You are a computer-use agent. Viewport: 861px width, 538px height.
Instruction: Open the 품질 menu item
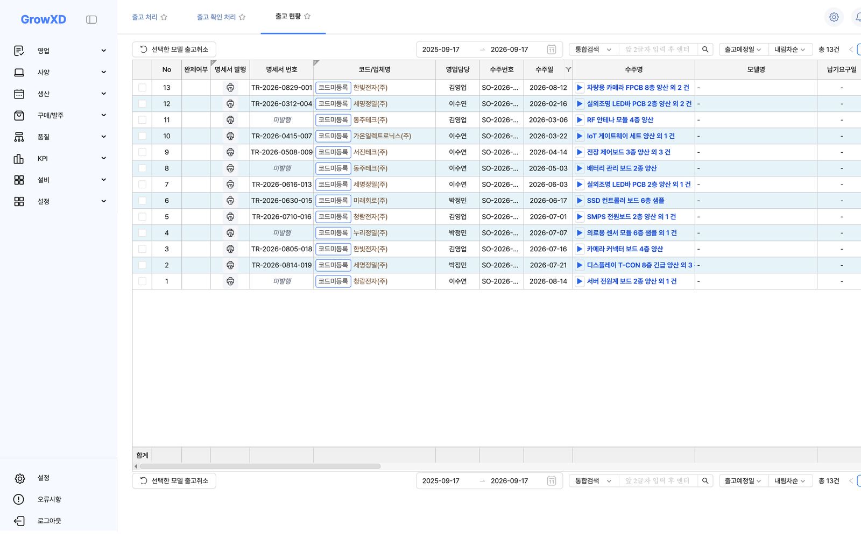(x=60, y=137)
